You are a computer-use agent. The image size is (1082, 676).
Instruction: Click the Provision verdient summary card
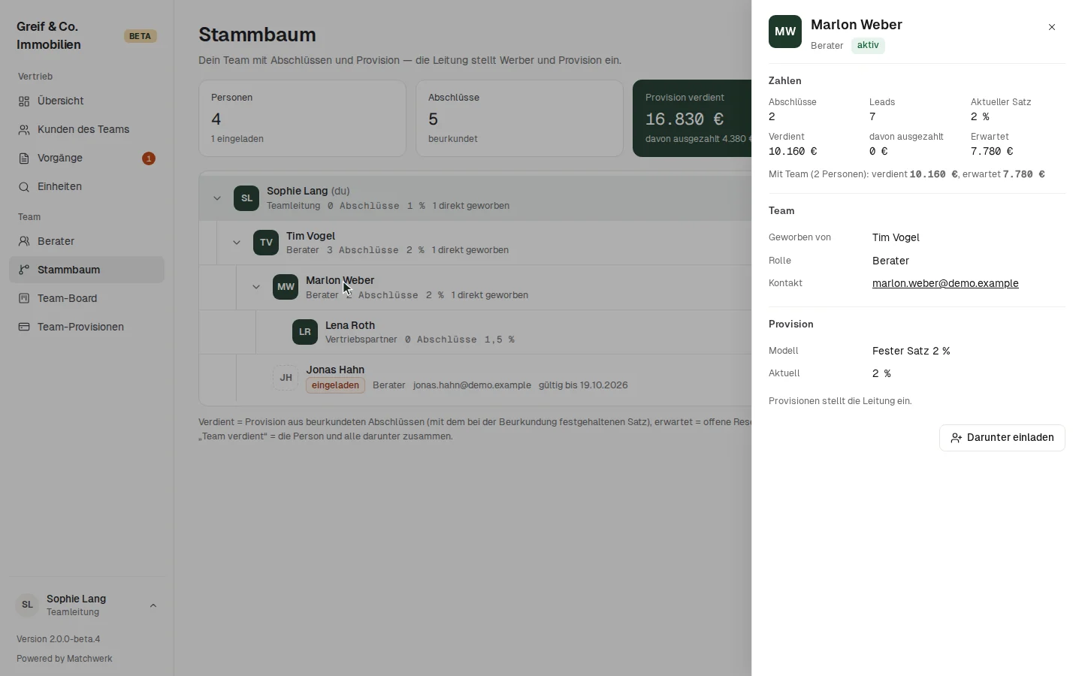click(x=692, y=119)
